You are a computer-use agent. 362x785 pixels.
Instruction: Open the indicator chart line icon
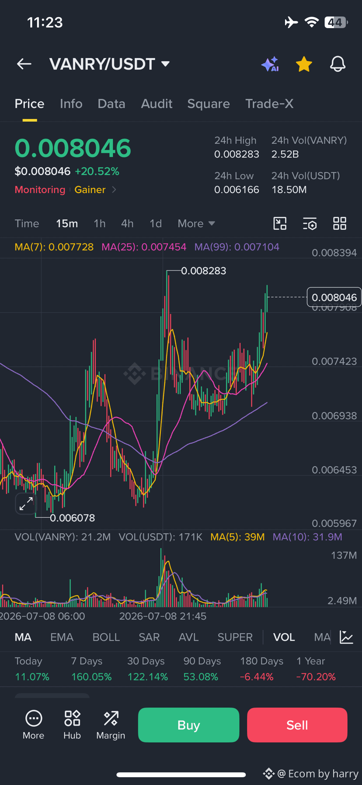coord(347,637)
